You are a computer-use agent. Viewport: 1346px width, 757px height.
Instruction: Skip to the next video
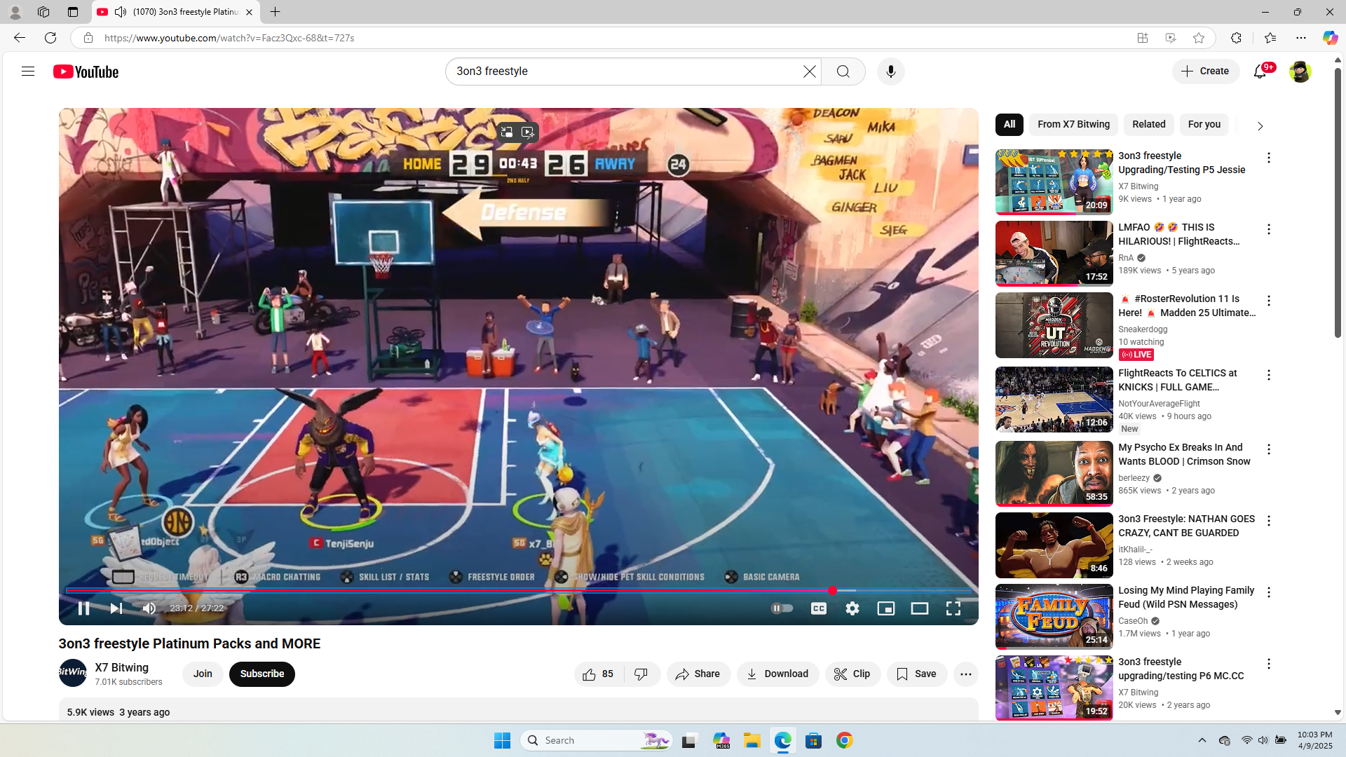(x=116, y=608)
